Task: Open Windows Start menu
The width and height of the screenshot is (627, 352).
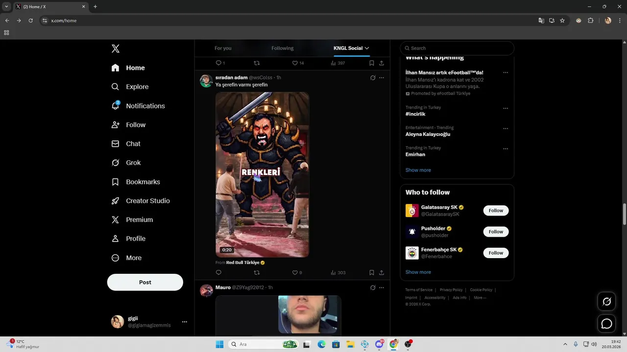Action: coord(219,344)
